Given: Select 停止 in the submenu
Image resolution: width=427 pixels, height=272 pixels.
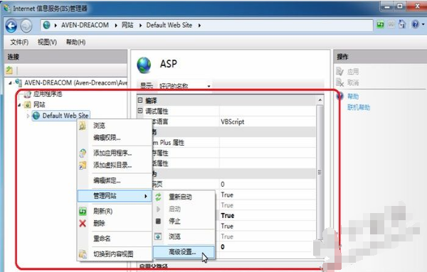Looking at the screenshot, I should click(x=174, y=221).
